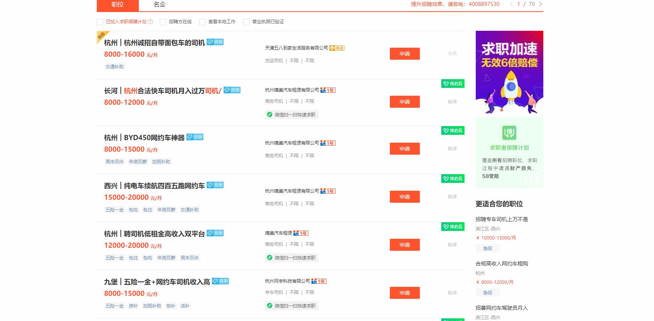Open company 天津五八到家生活服务有限公司
Image resolution: width=654 pixels, height=321 pixels.
296,48
